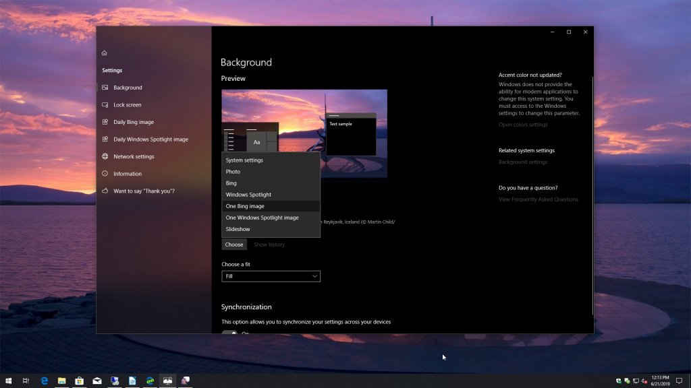Open Task View on the taskbar
This screenshot has height=388, width=691.
(26, 381)
